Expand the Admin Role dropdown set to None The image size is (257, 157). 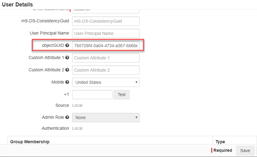click(x=106, y=118)
